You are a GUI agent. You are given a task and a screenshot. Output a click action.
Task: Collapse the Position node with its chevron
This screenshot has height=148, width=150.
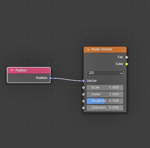(12, 70)
